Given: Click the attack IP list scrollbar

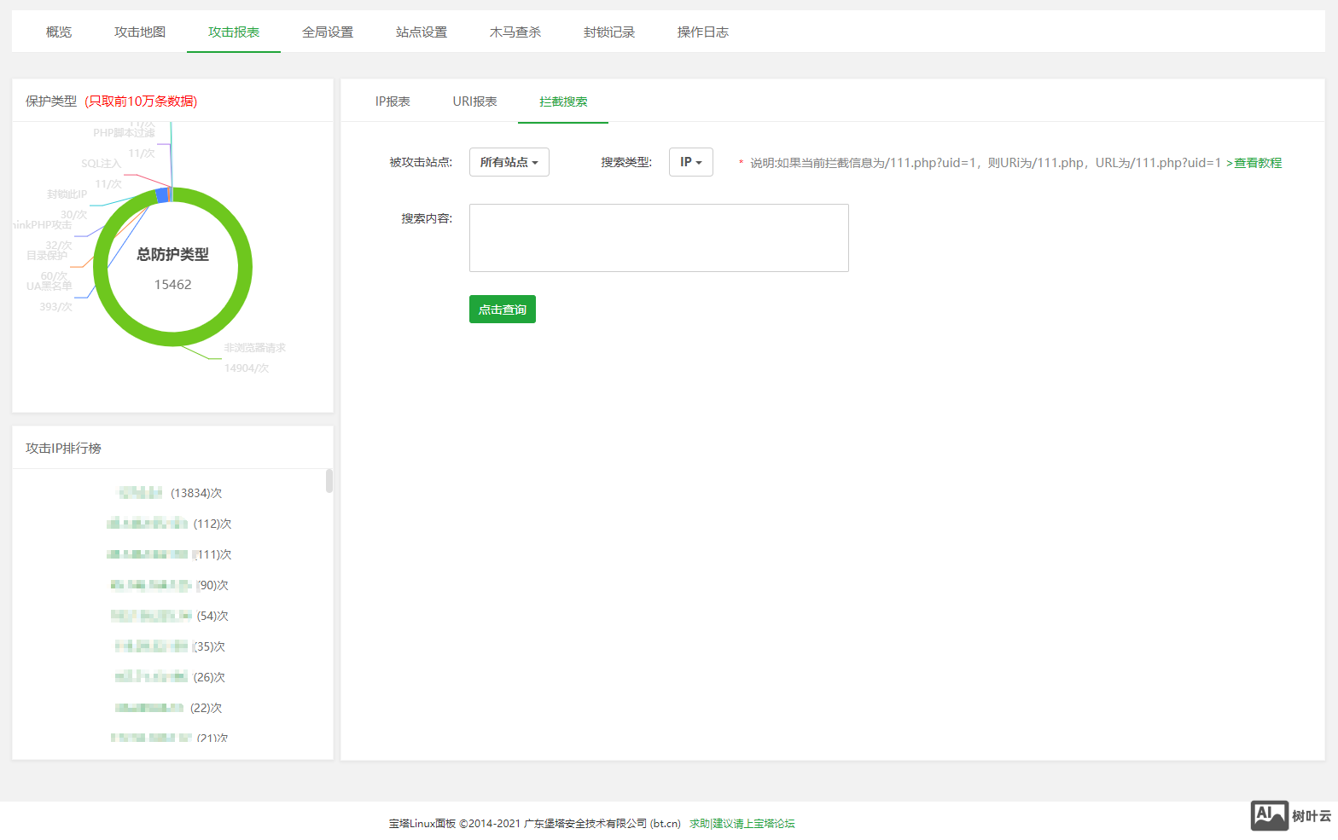Looking at the screenshot, I should coord(329,481).
